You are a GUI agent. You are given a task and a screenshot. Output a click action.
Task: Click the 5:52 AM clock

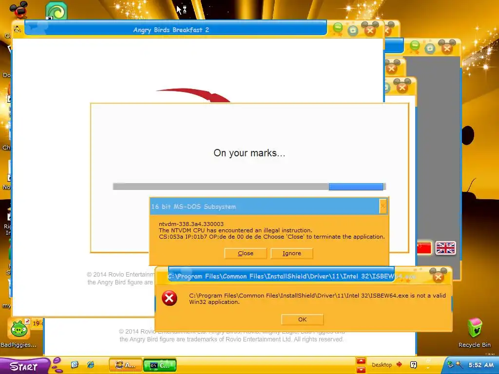[x=481, y=365]
